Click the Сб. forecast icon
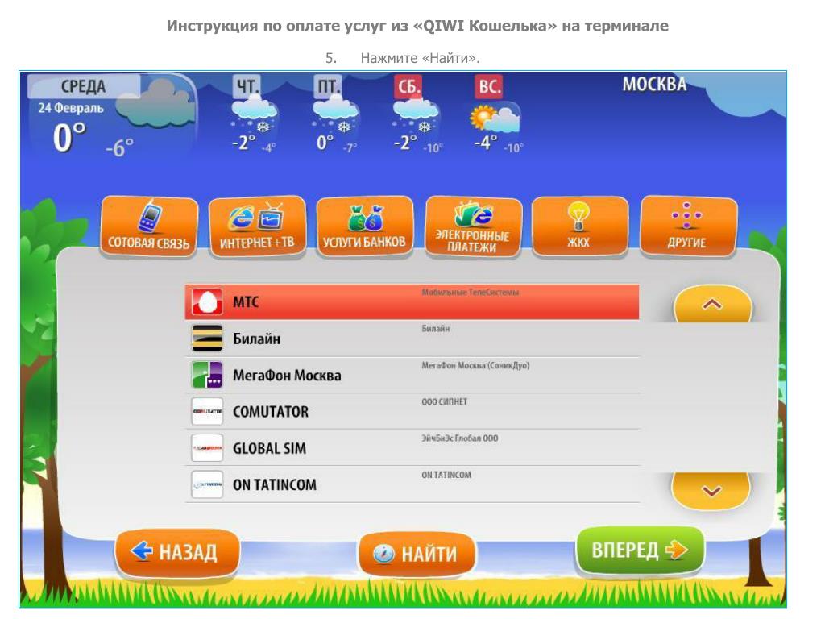 pyautogui.click(x=417, y=114)
